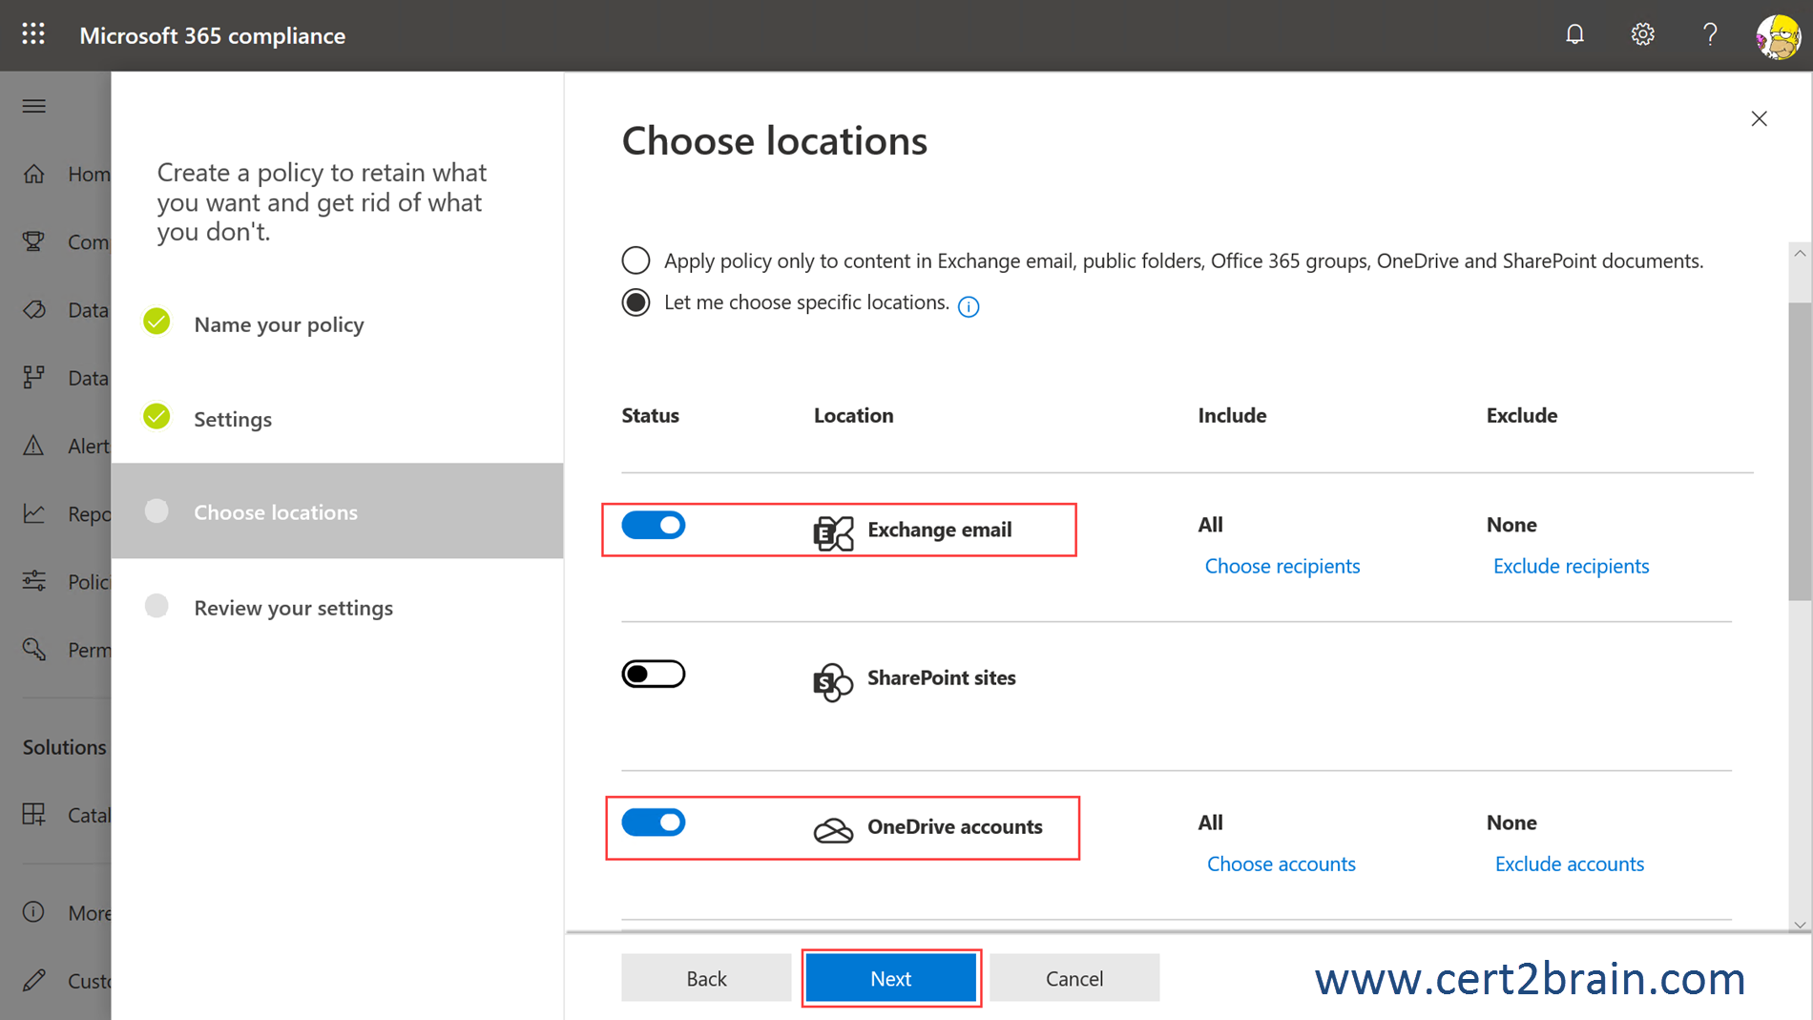This screenshot has width=1813, height=1020.
Task: Collapse the navigation hamburger menu
Action: pos(34,106)
